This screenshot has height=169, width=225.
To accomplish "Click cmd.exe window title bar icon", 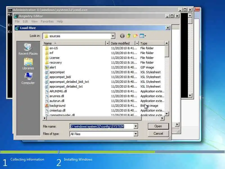I will [x=10, y=10].
